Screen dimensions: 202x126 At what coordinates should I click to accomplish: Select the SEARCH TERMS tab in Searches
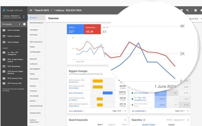click(149, 125)
